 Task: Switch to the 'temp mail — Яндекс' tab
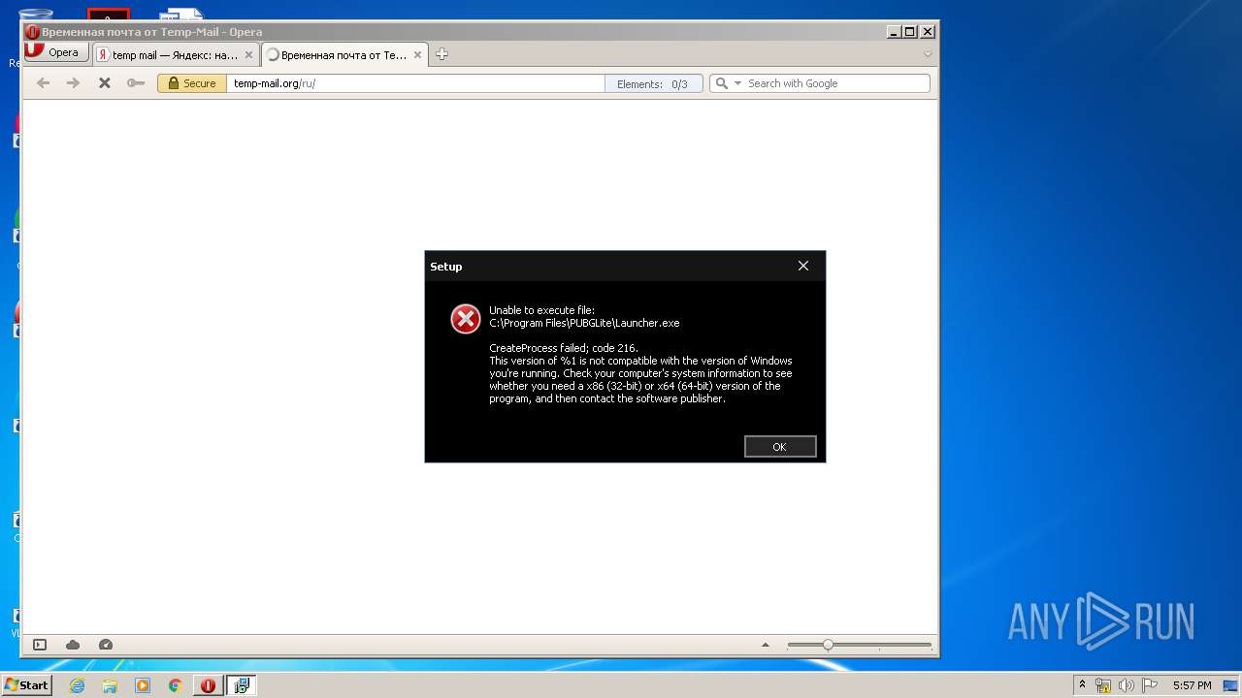(x=175, y=55)
